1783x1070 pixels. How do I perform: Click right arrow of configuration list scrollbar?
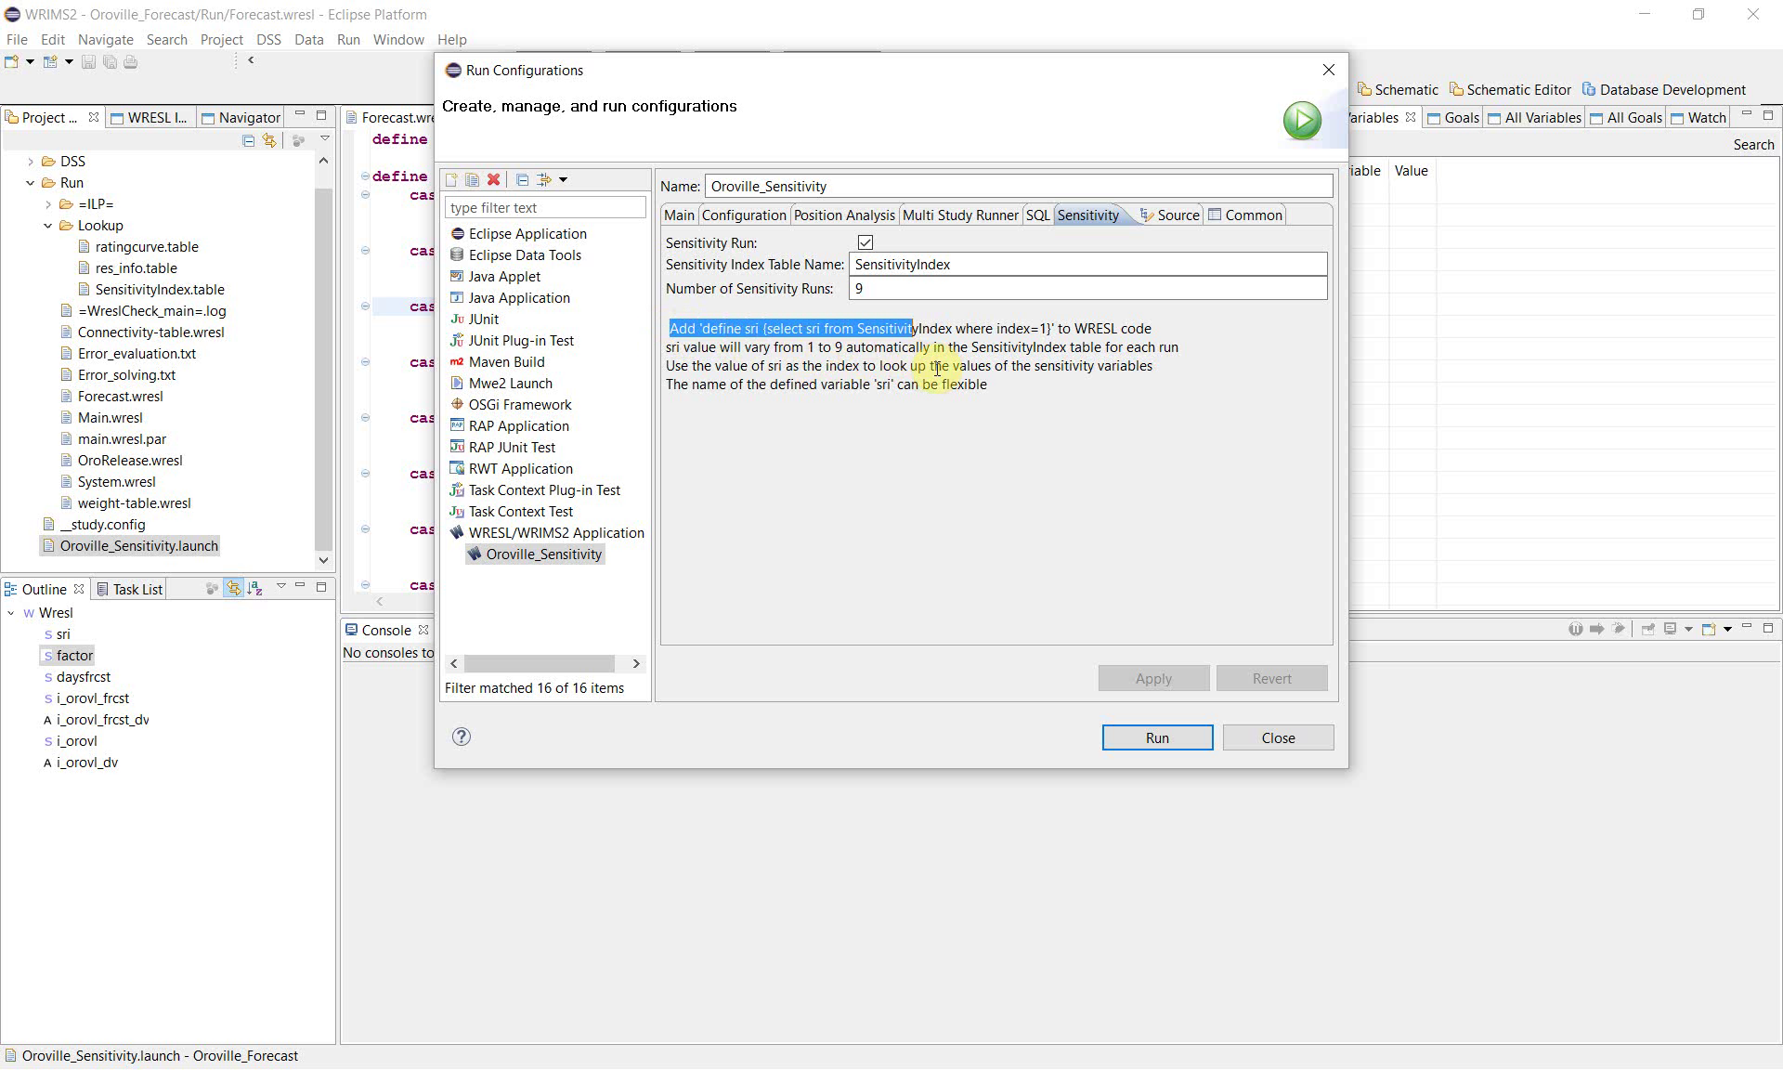click(636, 664)
